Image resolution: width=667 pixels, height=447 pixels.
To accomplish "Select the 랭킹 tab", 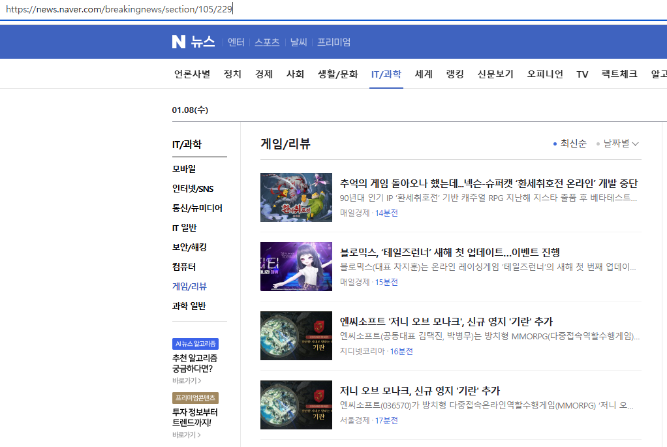I will [455, 74].
